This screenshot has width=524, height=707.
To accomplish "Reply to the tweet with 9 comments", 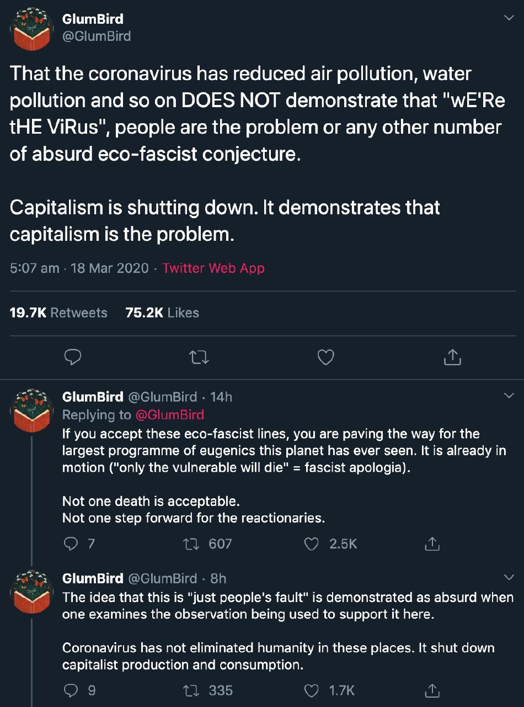I will 71,690.
